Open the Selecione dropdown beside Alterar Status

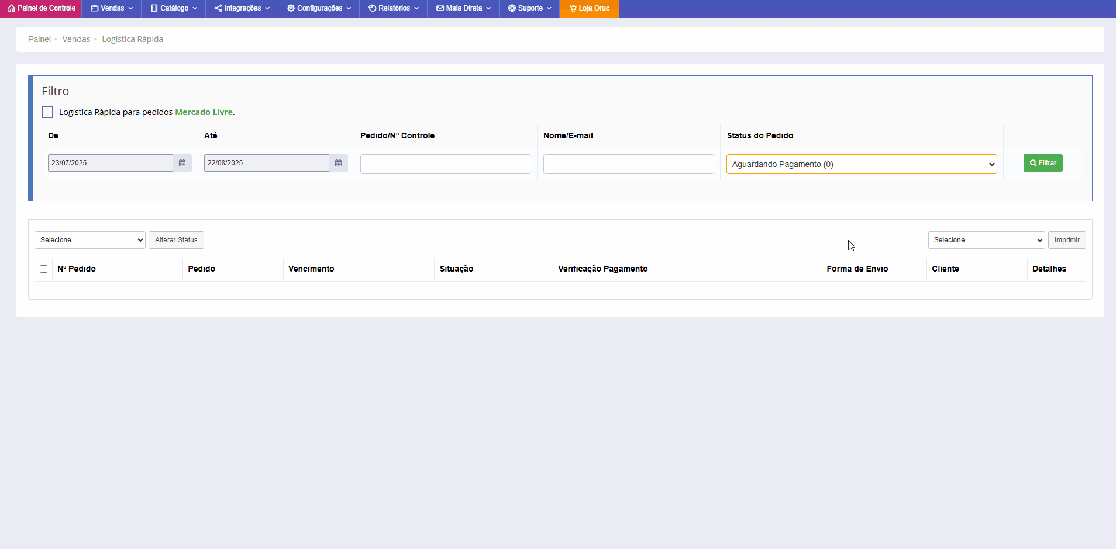(90, 240)
